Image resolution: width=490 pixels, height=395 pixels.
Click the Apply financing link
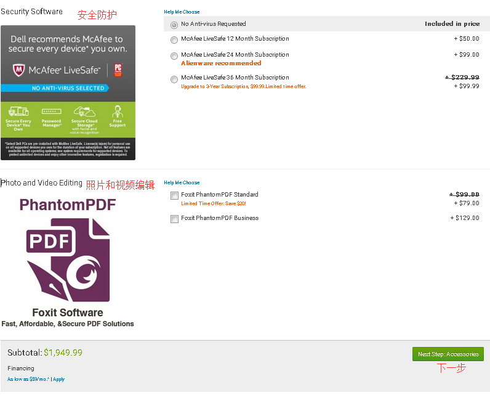58,379
